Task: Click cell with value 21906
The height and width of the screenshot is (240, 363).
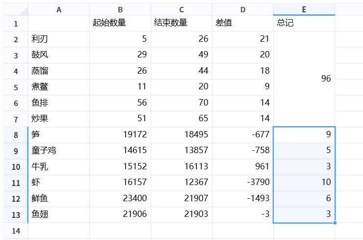Action: 120,215
